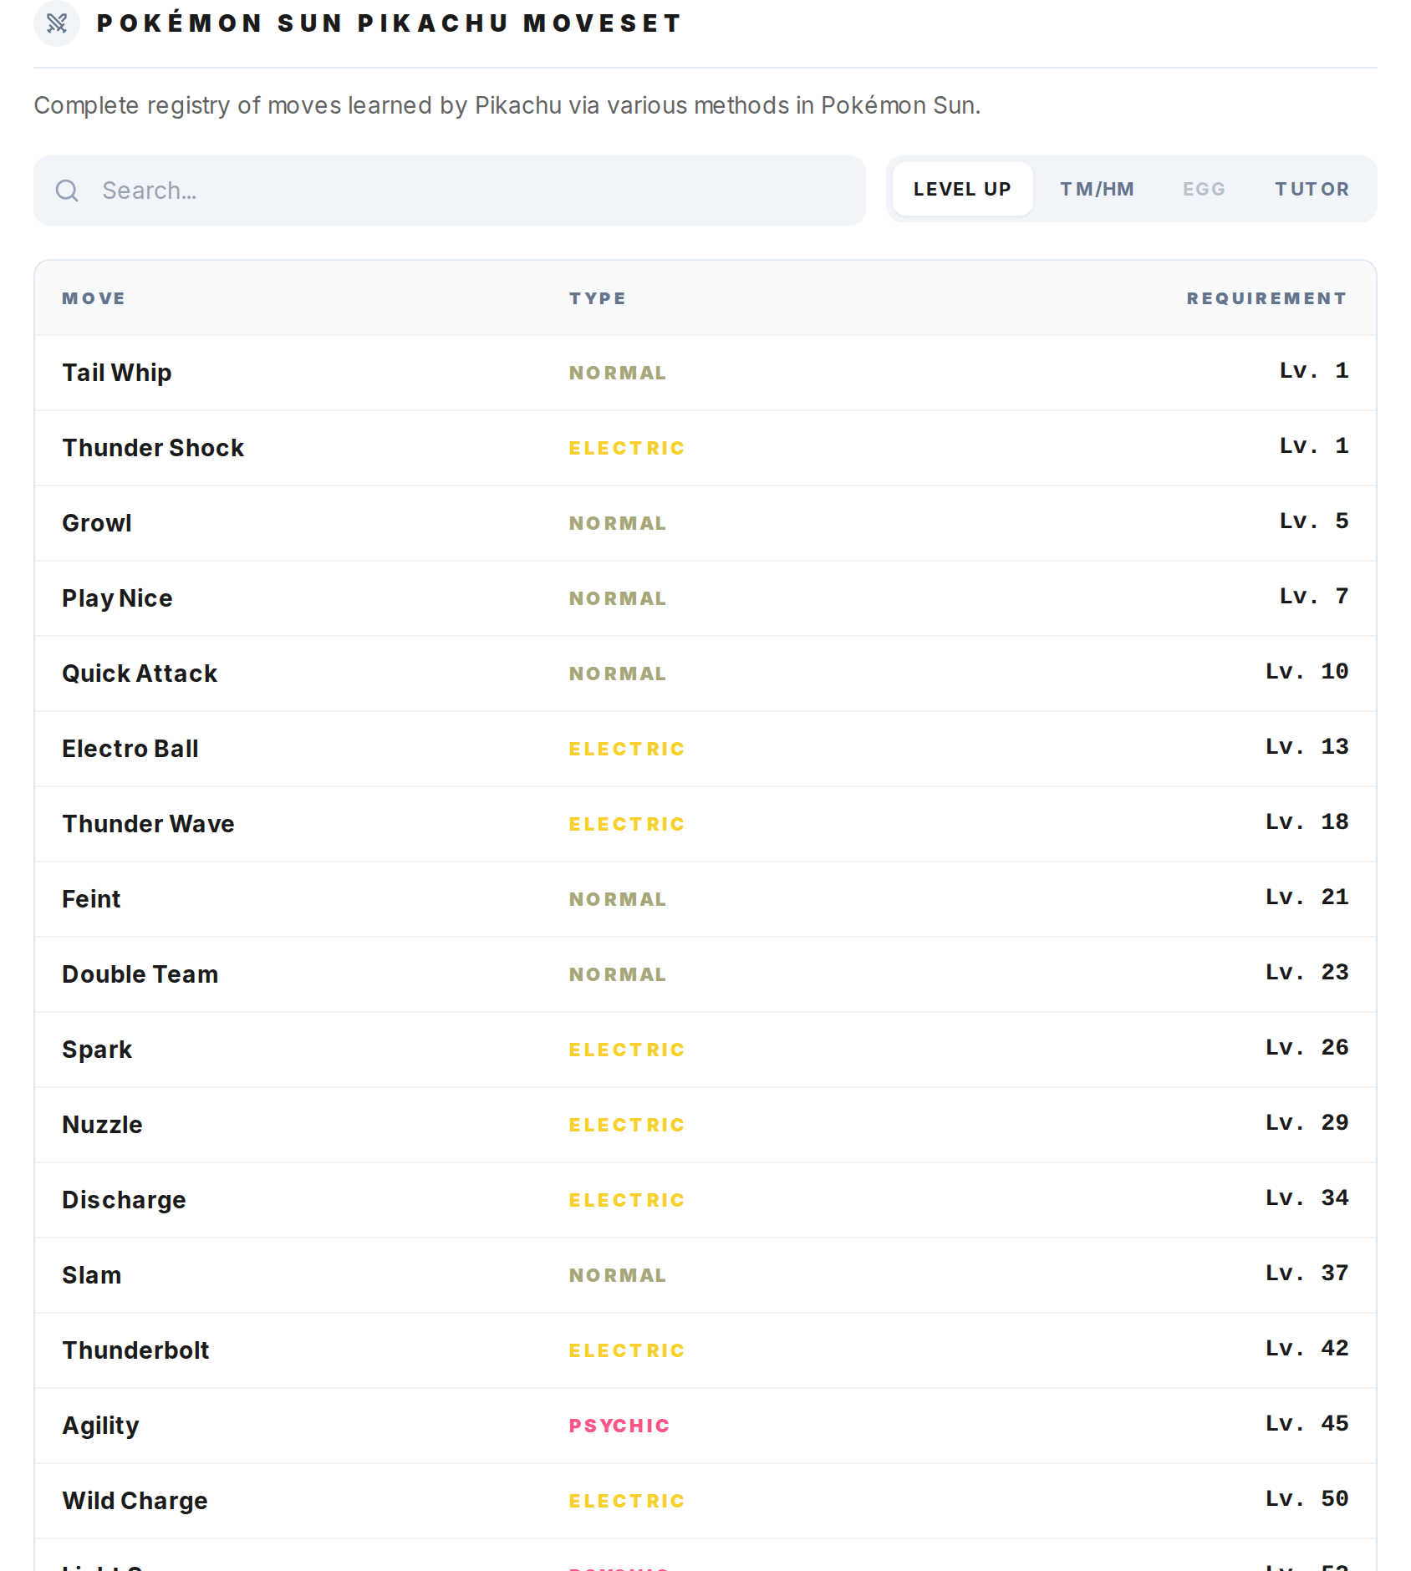The width and height of the screenshot is (1411, 1571).
Task: Click the magnifier search icon
Action: click(x=67, y=191)
